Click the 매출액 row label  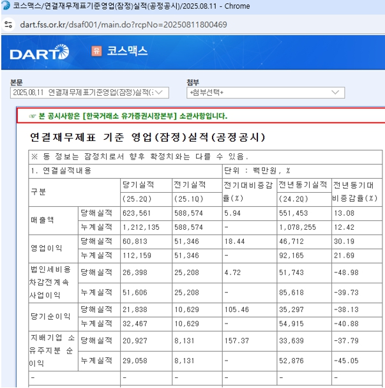coord(43,220)
